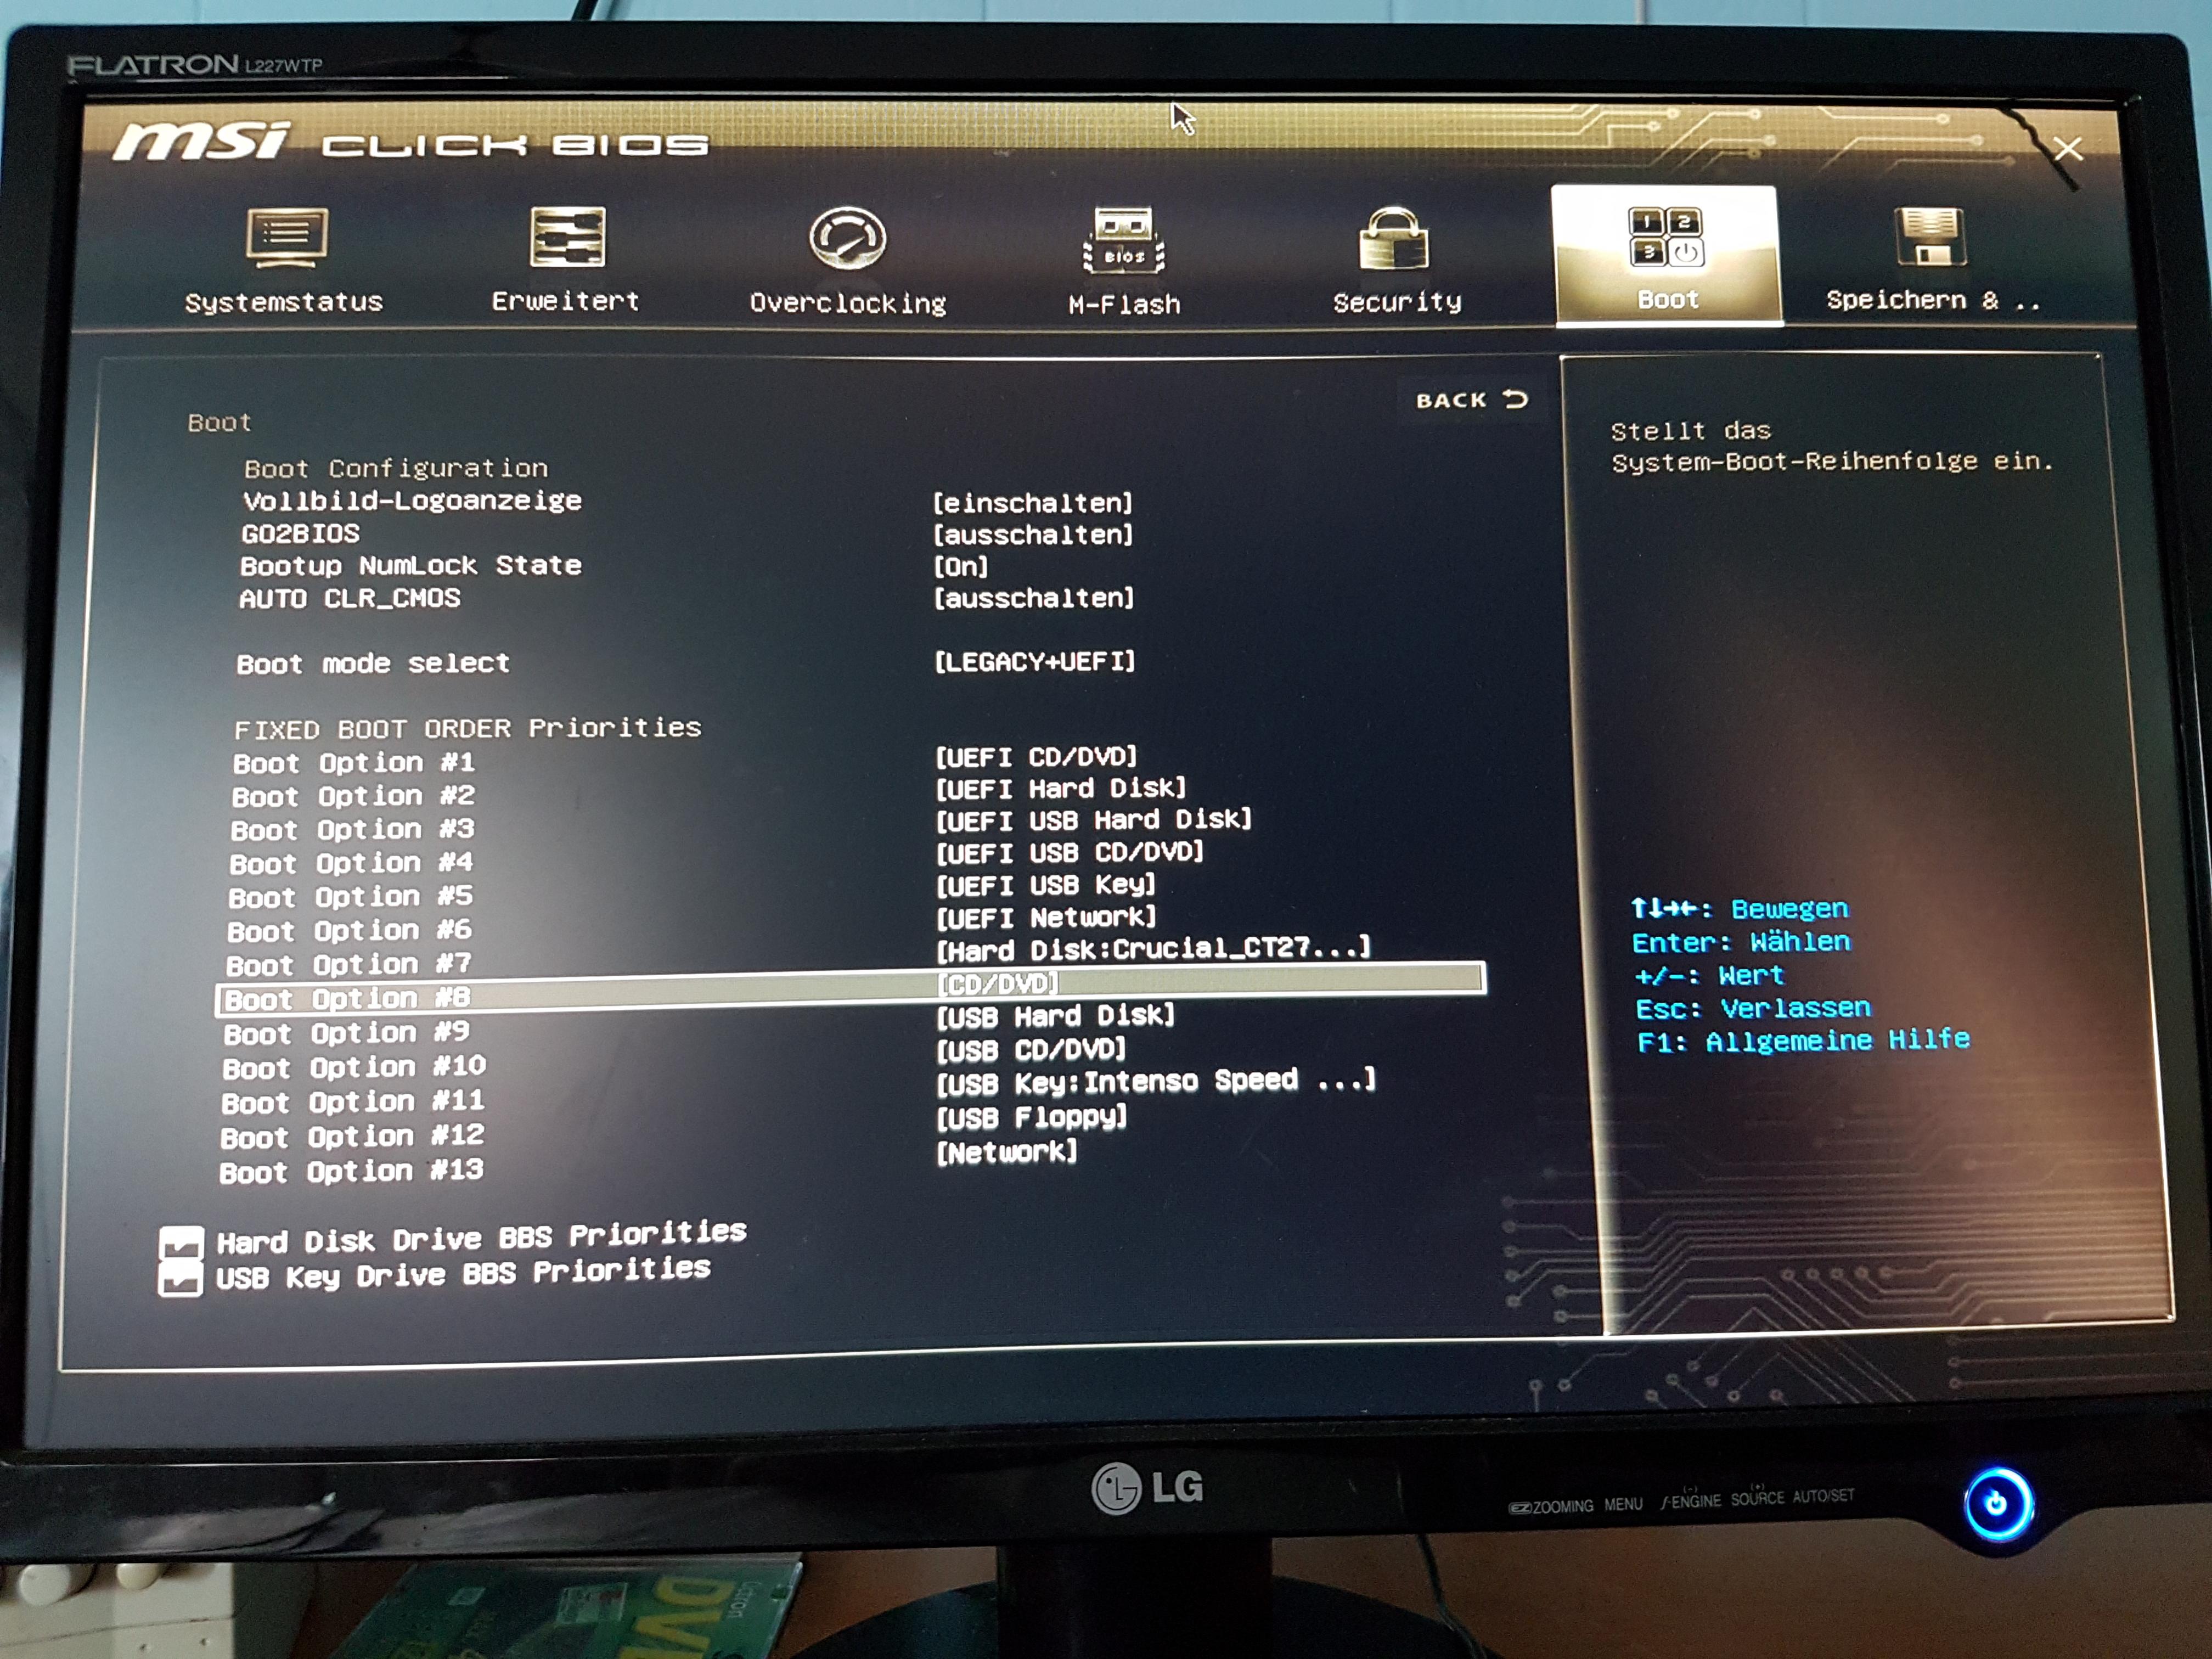Open the M-Flash BIOS chip icon
The height and width of the screenshot is (1659, 2212).
coord(1124,241)
